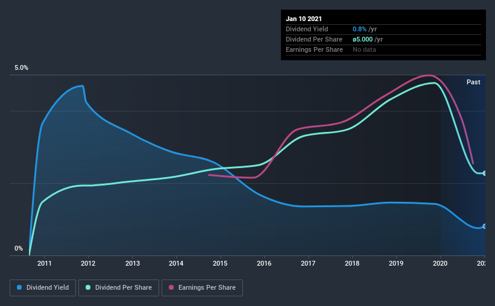The height and width of the screenshot is (306, 495).
Task: Click the 2011 x-axis label
Action: tap(45, 263)
